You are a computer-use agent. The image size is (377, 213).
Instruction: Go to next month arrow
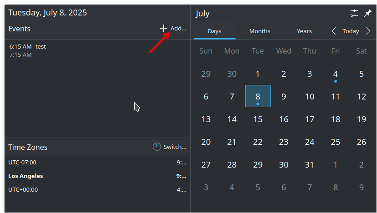coord(368,31)
